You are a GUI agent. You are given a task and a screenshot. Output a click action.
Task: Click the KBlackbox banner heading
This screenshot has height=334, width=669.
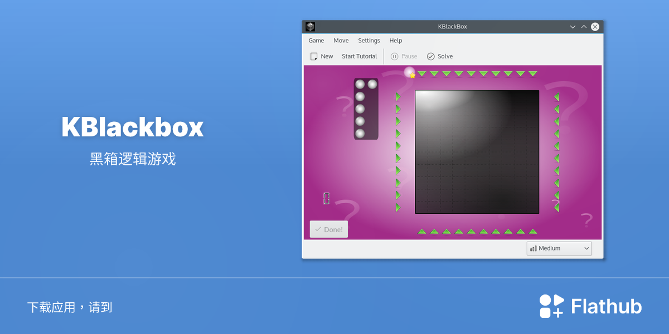click(133, 127)
